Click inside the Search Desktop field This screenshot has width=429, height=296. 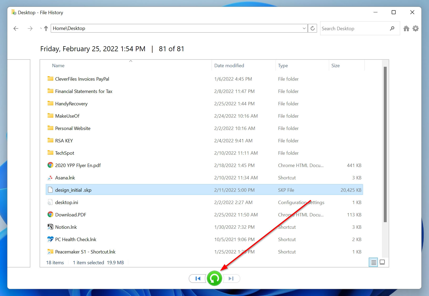350,28
